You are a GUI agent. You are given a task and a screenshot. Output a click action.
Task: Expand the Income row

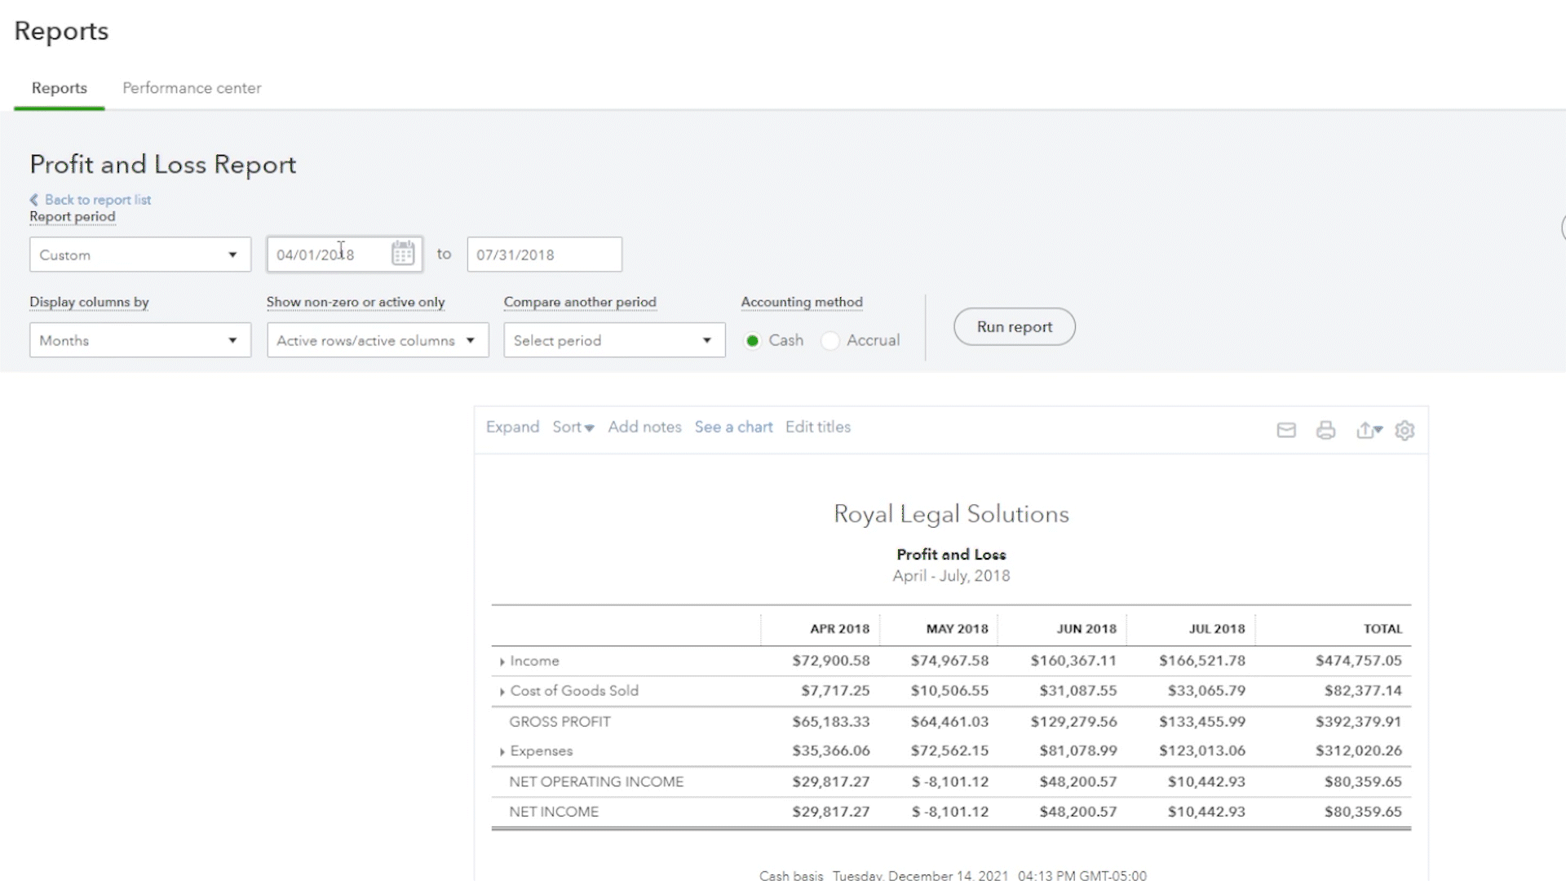502,662
